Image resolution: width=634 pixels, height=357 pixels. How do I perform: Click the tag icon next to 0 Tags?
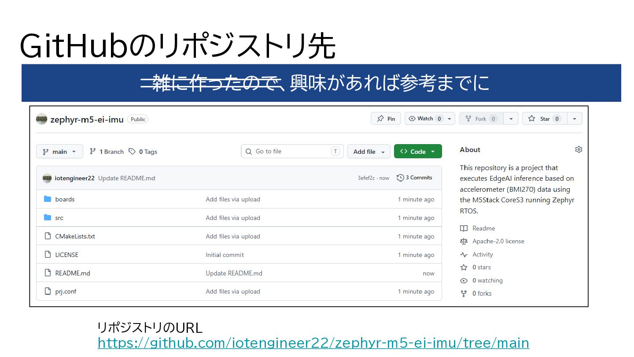(x=132, y=151)
